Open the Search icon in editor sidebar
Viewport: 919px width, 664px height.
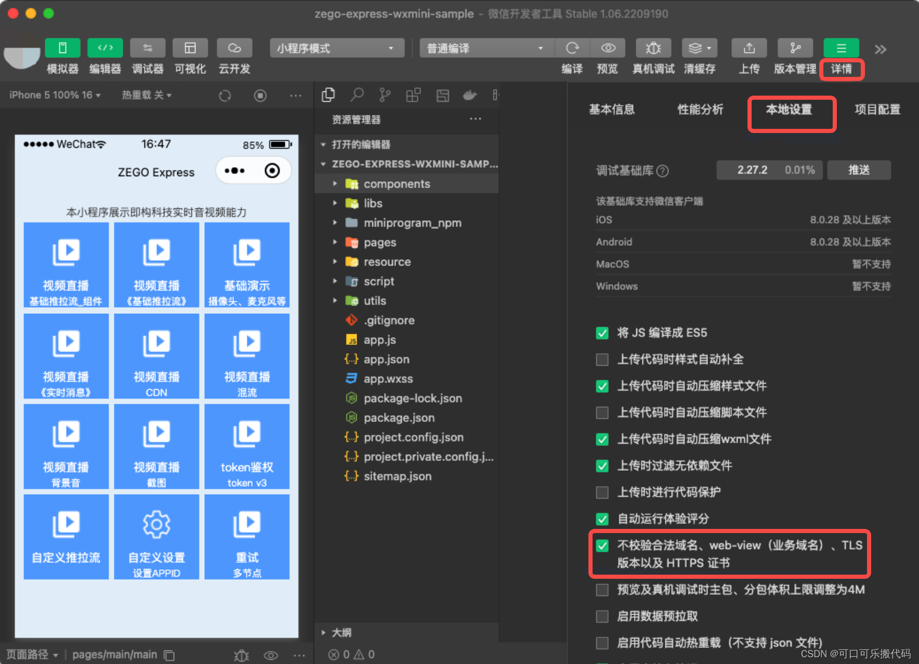tap(357, 95)
